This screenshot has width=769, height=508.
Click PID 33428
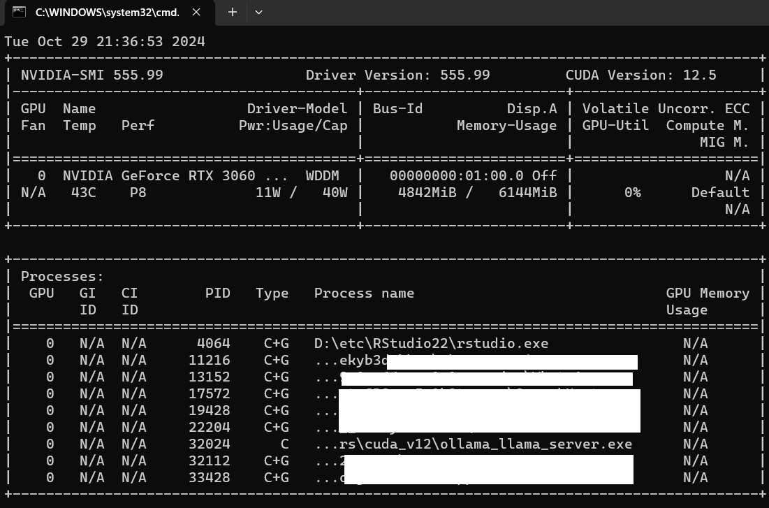[x=210, y=477]
